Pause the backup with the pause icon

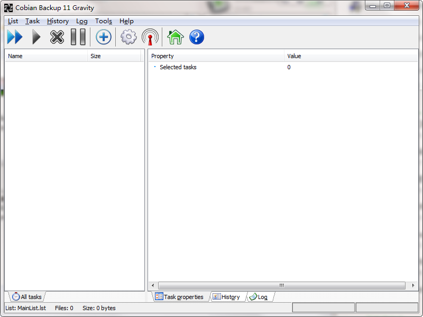point(78,37)
